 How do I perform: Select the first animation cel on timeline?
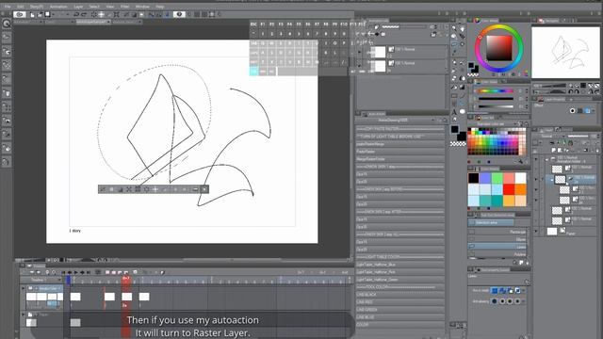pyautogui.click(x=75, y=297)
